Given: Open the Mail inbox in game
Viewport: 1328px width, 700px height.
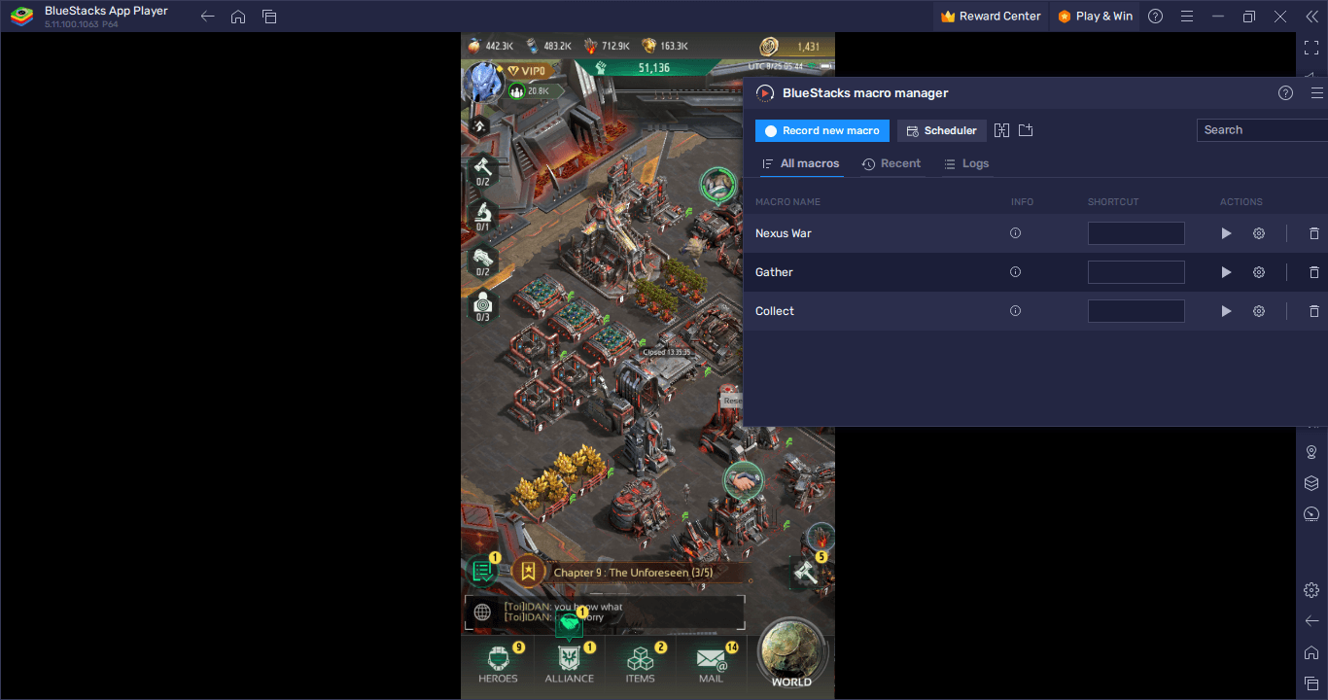Looking at the screenshot, I should 712,664.
